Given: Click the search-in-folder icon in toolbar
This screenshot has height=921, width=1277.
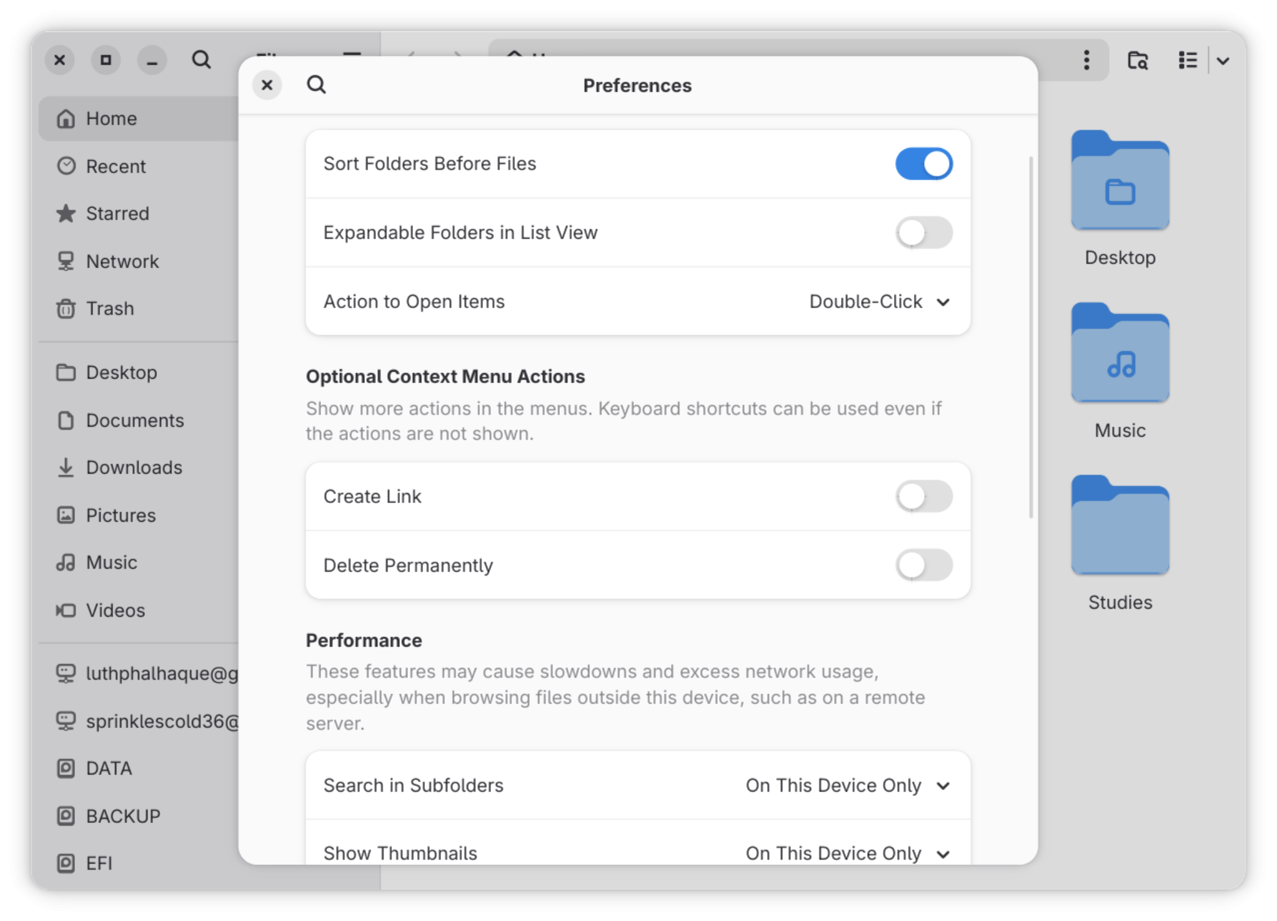Looking at the screenshot, I should pos(1137,61).
